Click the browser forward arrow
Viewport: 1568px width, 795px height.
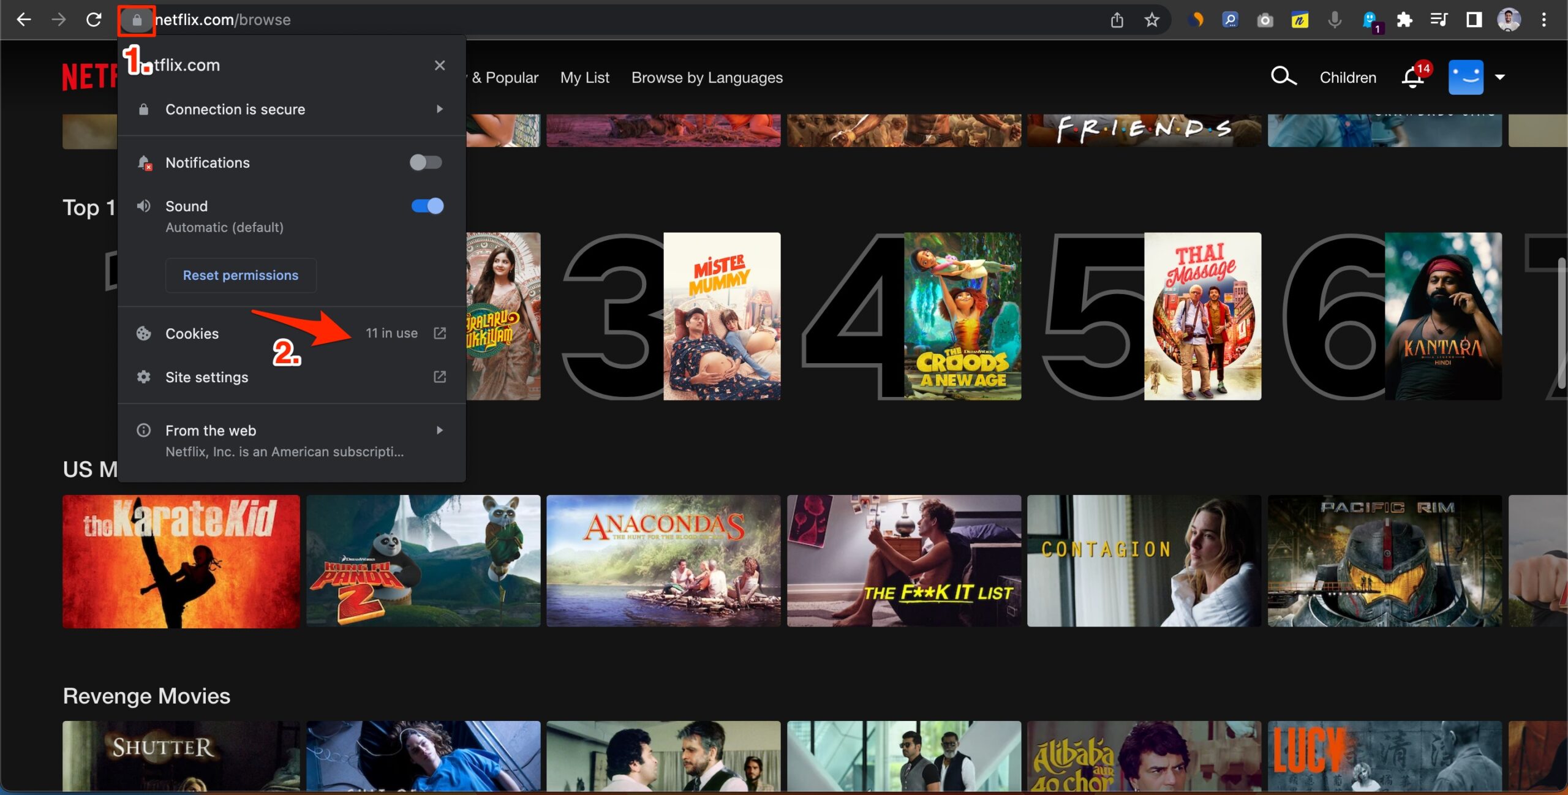click(59, 20)
